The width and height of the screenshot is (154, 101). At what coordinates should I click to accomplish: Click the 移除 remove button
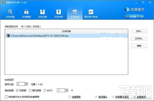[139, 46]
